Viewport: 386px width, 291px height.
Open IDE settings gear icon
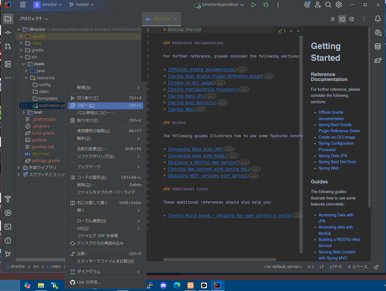pyautogui.click(x=339, y=5)
